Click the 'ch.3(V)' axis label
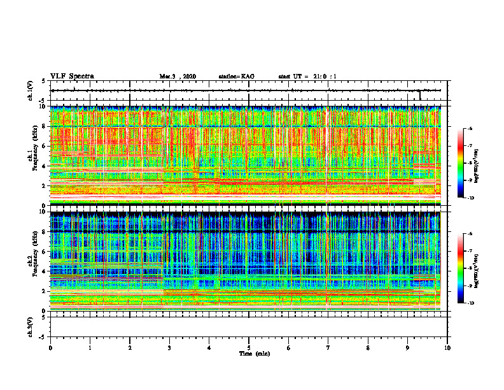504x390 pixels. click(31, 327)
